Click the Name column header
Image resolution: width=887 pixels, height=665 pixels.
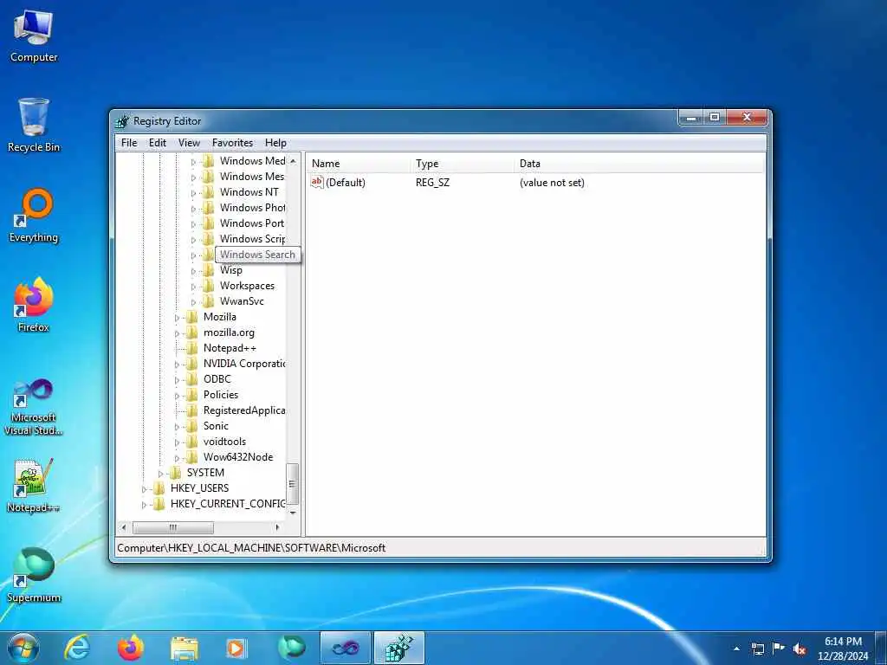(x=358, y=164)
